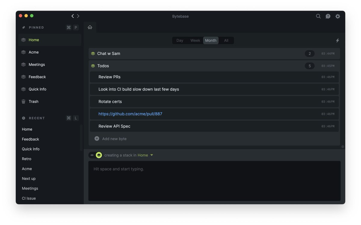Focus the Hit space and start typing field
Screen dimensions: 361x225
pos(214,181)
